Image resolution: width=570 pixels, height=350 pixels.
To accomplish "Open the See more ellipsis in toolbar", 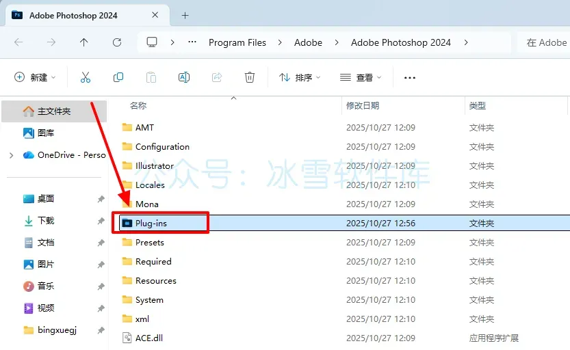I will pos(410,78).
